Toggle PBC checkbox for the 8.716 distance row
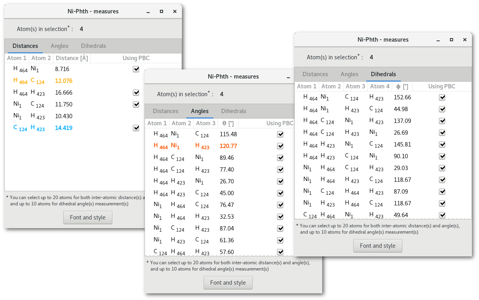This screenshot has width=479, height=300. point(136,69)
